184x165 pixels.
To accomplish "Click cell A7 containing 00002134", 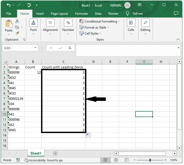I will coord(16,99).
